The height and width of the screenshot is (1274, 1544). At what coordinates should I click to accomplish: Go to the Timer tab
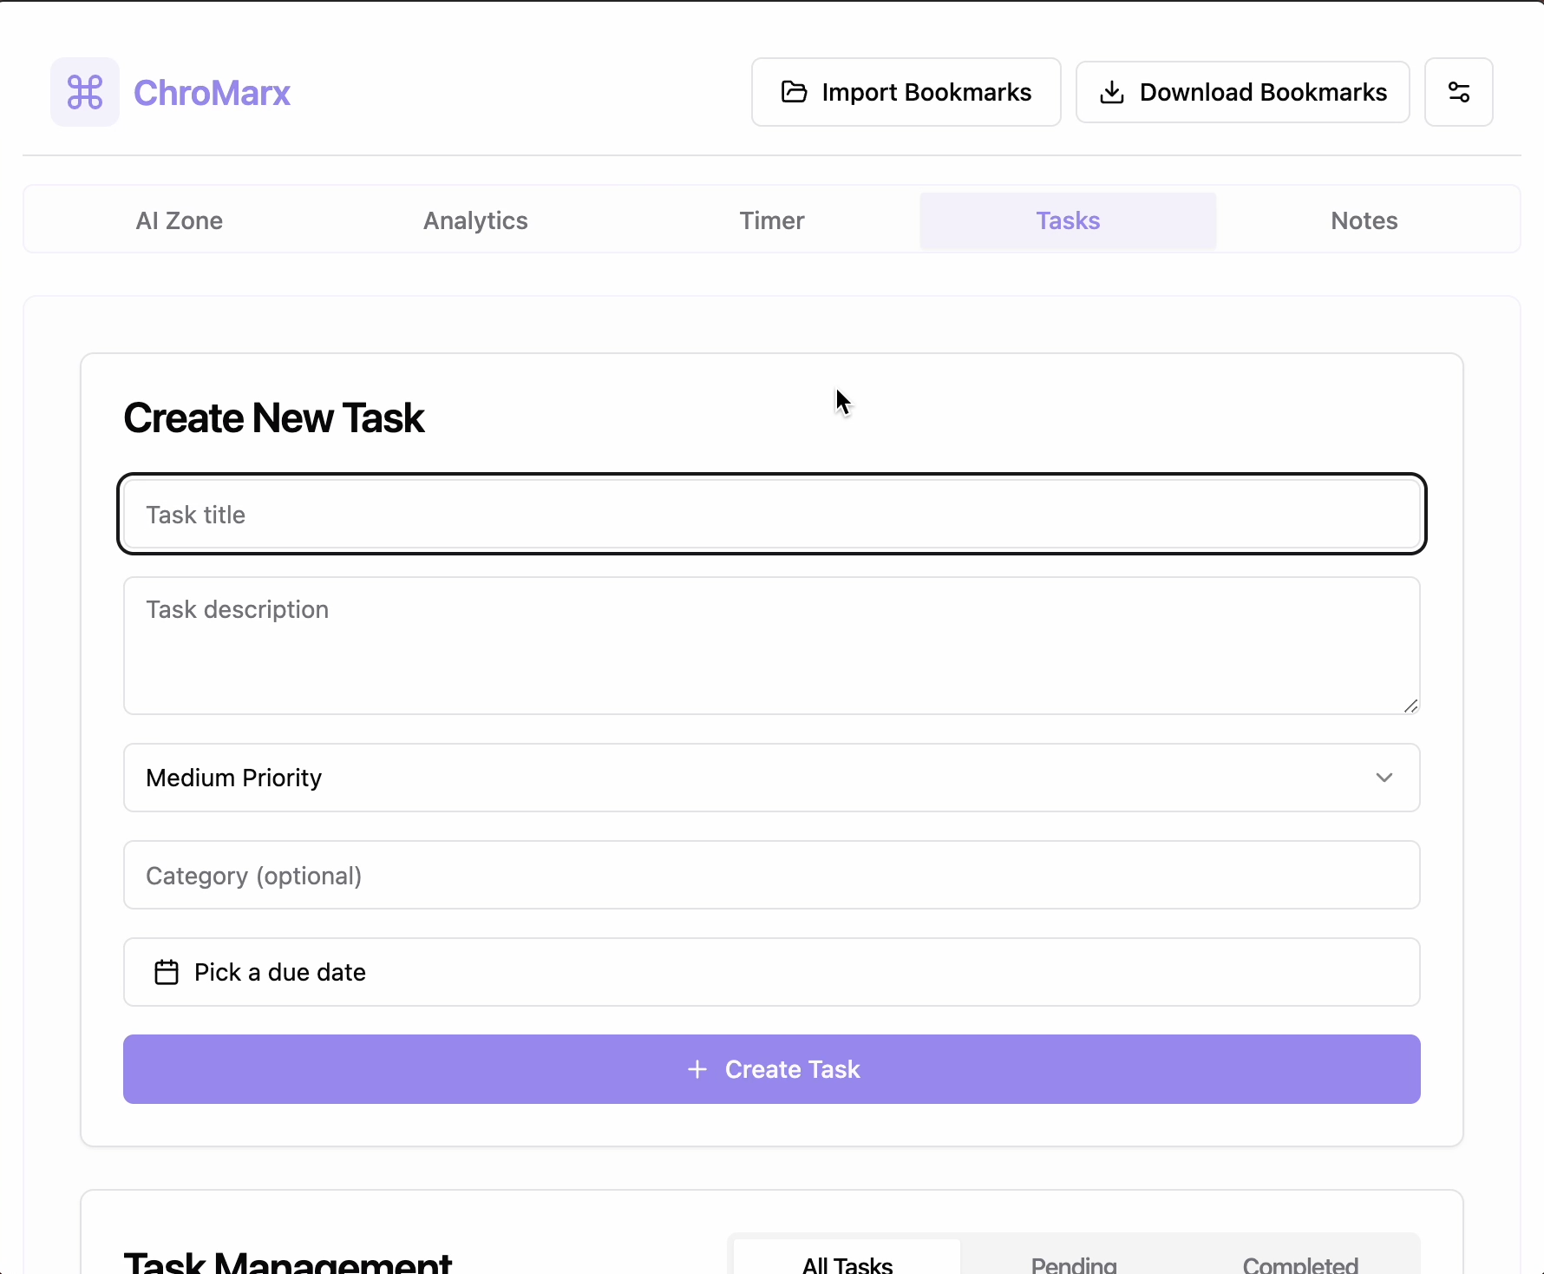point(772,220)
